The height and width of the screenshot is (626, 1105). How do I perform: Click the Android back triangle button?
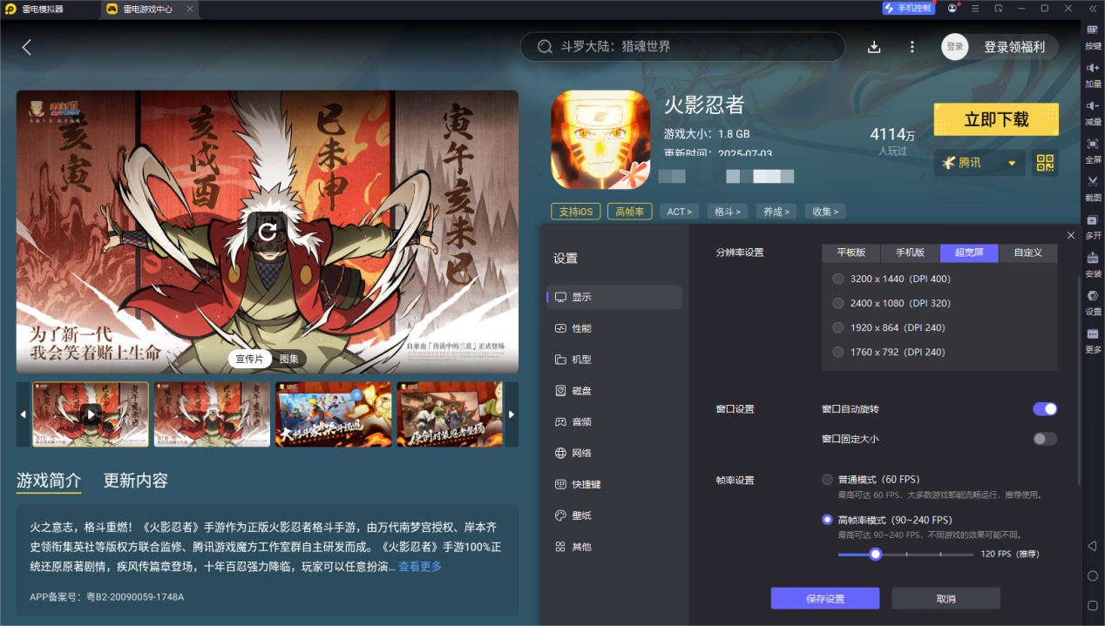1092,546
